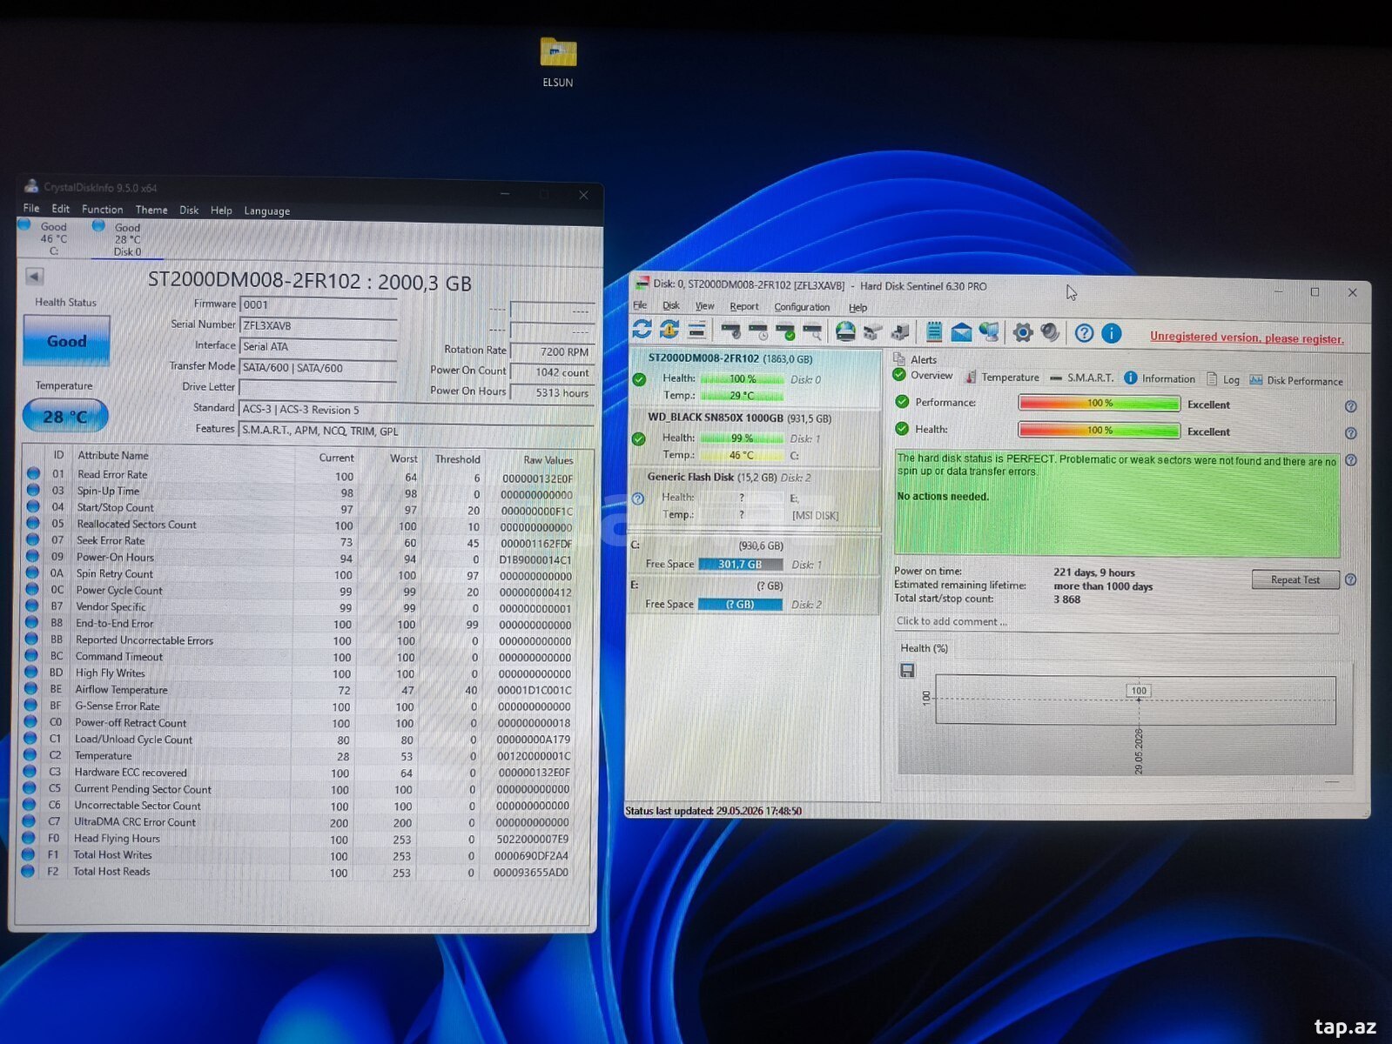1392x1044 pixels.
Task: Click the floppy save icon above Health graph
Action: (907, 670)
